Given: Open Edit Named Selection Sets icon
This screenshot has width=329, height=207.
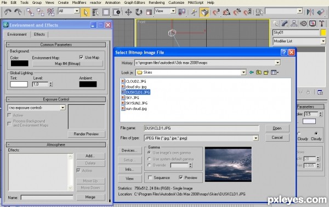Looking at the screenshot, I should 259,12.
